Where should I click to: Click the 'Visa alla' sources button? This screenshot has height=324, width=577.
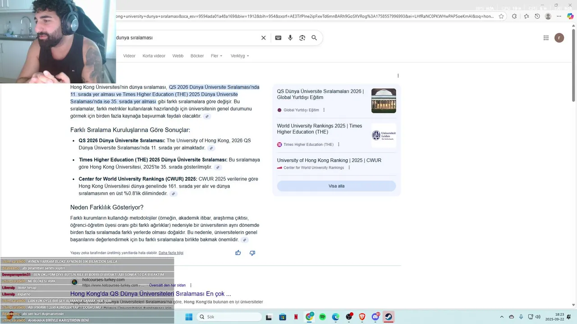pyautogui.click(x=336, y=186)
